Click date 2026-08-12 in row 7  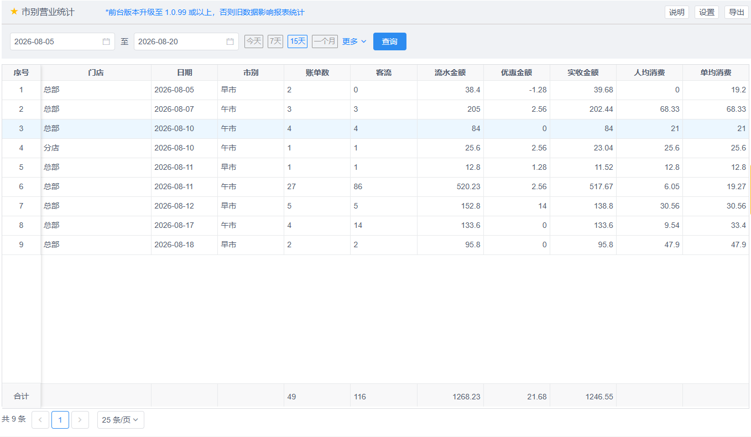pos(174,206)
